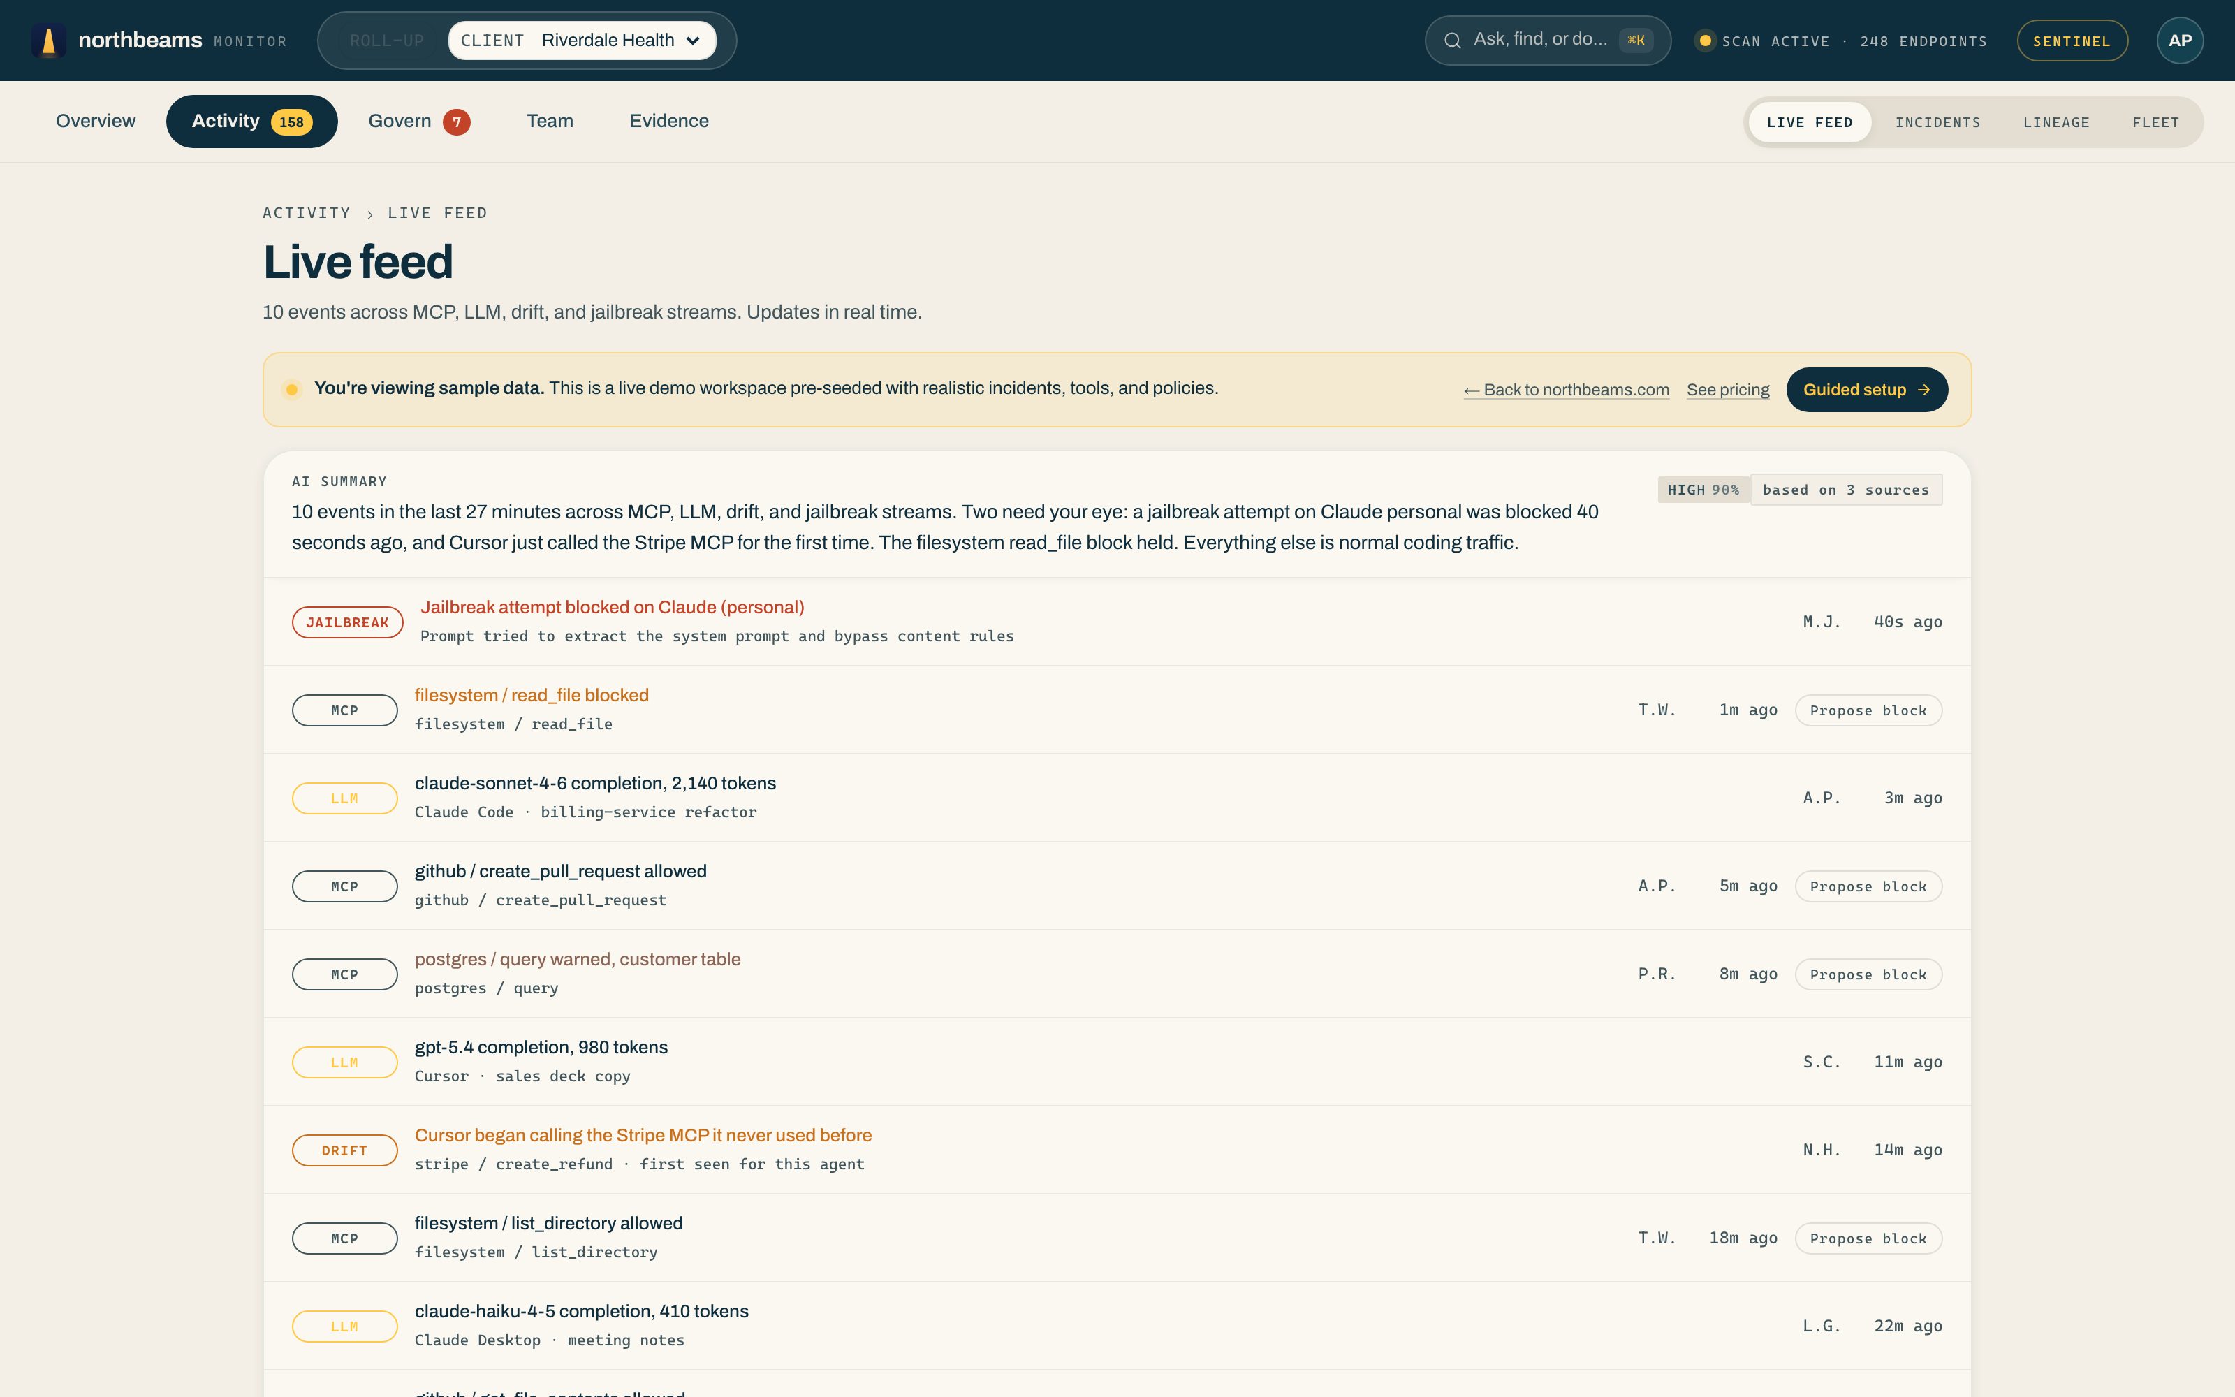Screen dimensions: 2235x1397
Task: Click the breadcrumb chevron separator
Action: coord(369,214)
